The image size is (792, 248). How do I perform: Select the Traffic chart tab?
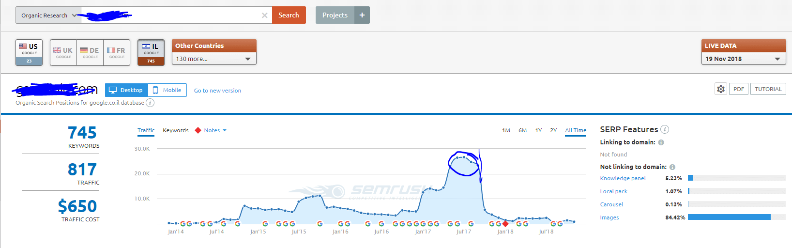coord(146,130)
